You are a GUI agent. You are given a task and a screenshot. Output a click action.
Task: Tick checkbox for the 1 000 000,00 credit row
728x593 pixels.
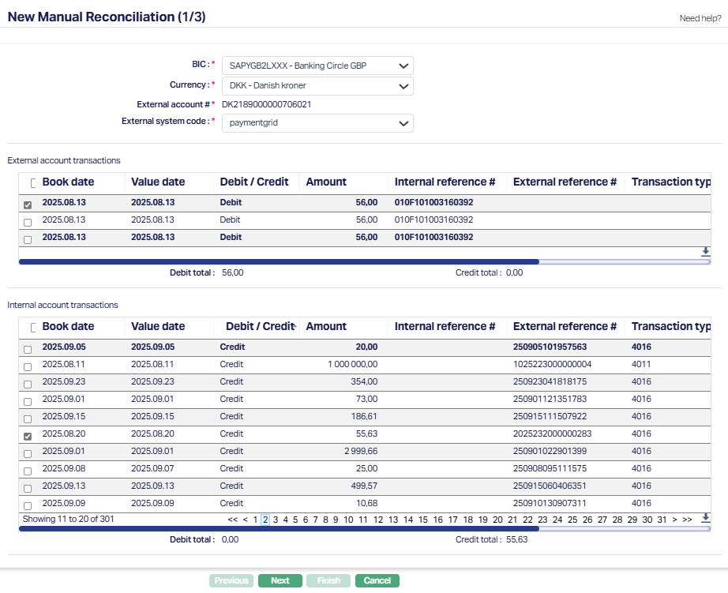click(x=28, y=367)
